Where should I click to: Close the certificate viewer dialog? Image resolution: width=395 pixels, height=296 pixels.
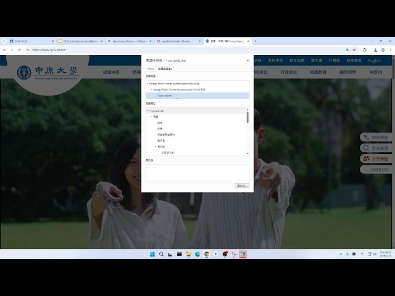click(x=247, y=60)
